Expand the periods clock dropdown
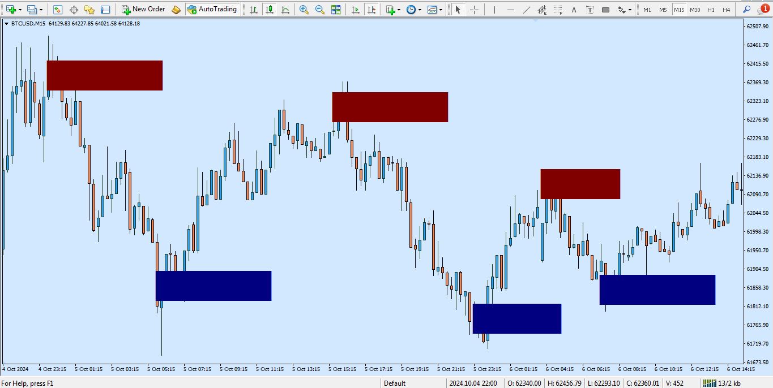The width and height of the screenshot is (773, 388). 419,10
